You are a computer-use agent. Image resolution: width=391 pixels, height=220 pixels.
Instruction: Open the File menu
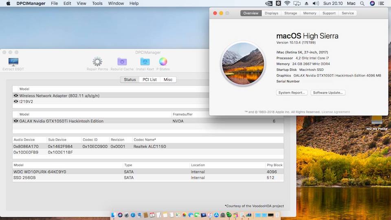54,4
